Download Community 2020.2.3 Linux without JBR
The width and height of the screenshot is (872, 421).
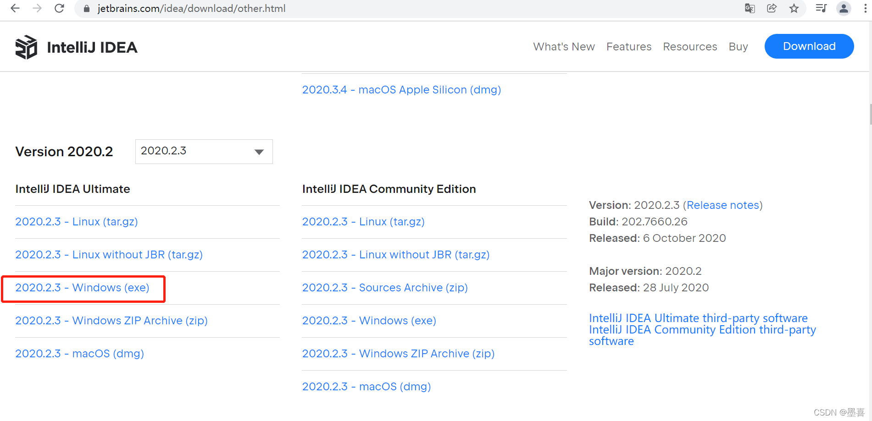[x=396, y=255]
